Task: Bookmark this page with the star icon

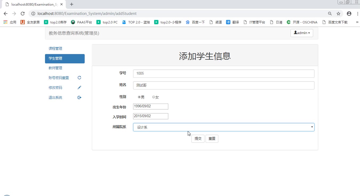Action: coord(338,14)
